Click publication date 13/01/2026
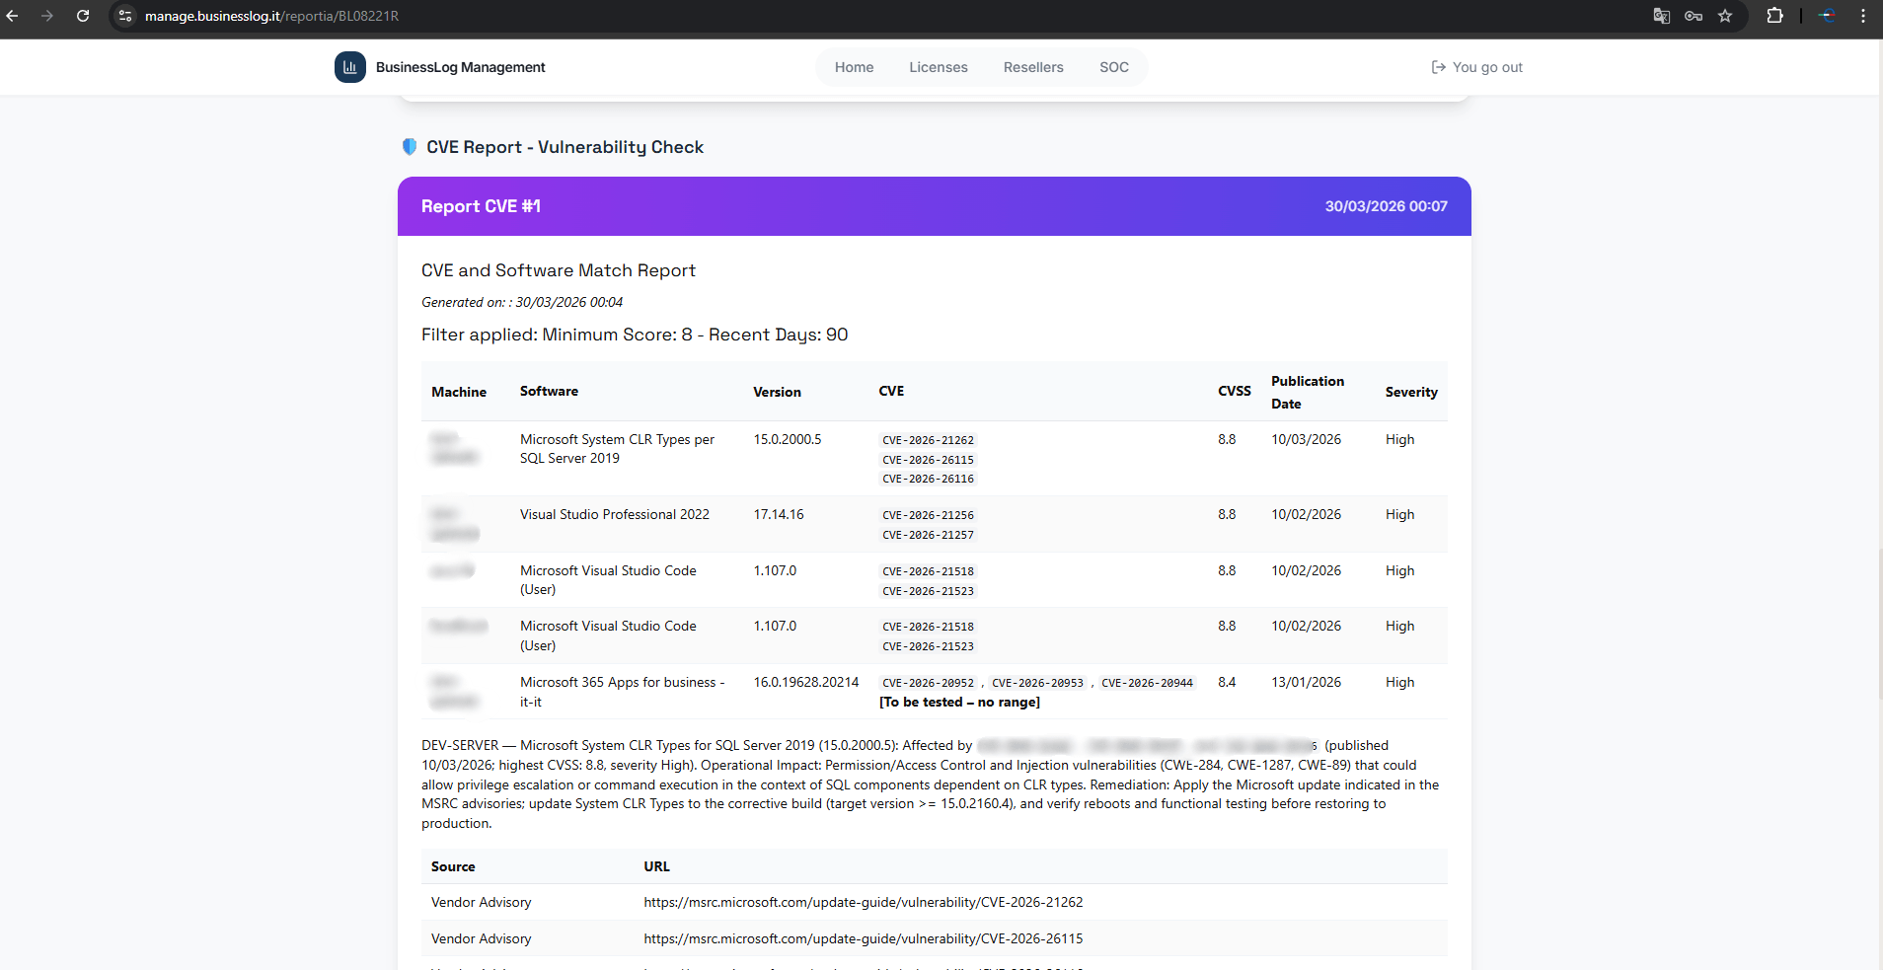The image size is (1883, 970). pos(1306,682)
